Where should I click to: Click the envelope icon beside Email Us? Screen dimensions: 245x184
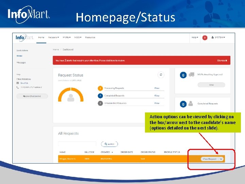pos(18,83)
